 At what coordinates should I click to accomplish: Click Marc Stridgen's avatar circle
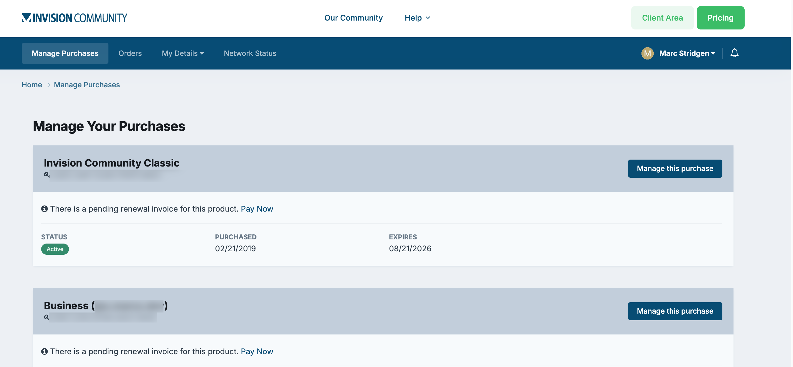[x=647, y=53]
